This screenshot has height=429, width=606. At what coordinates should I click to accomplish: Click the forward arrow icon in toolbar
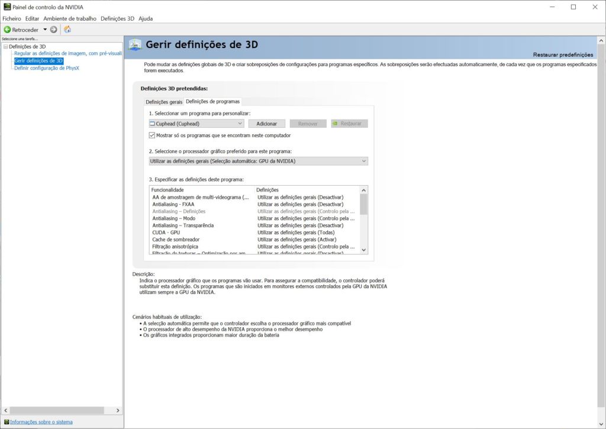[x=54, y=30]
